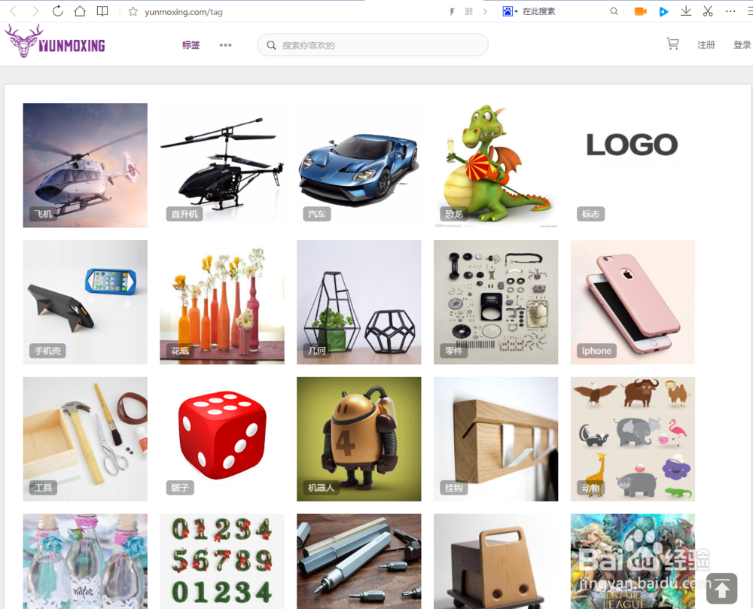This screenshot has width=753, height=609.
Task: Click the 登录 login link
Action: pyautogui.click(x=742, y=44)
